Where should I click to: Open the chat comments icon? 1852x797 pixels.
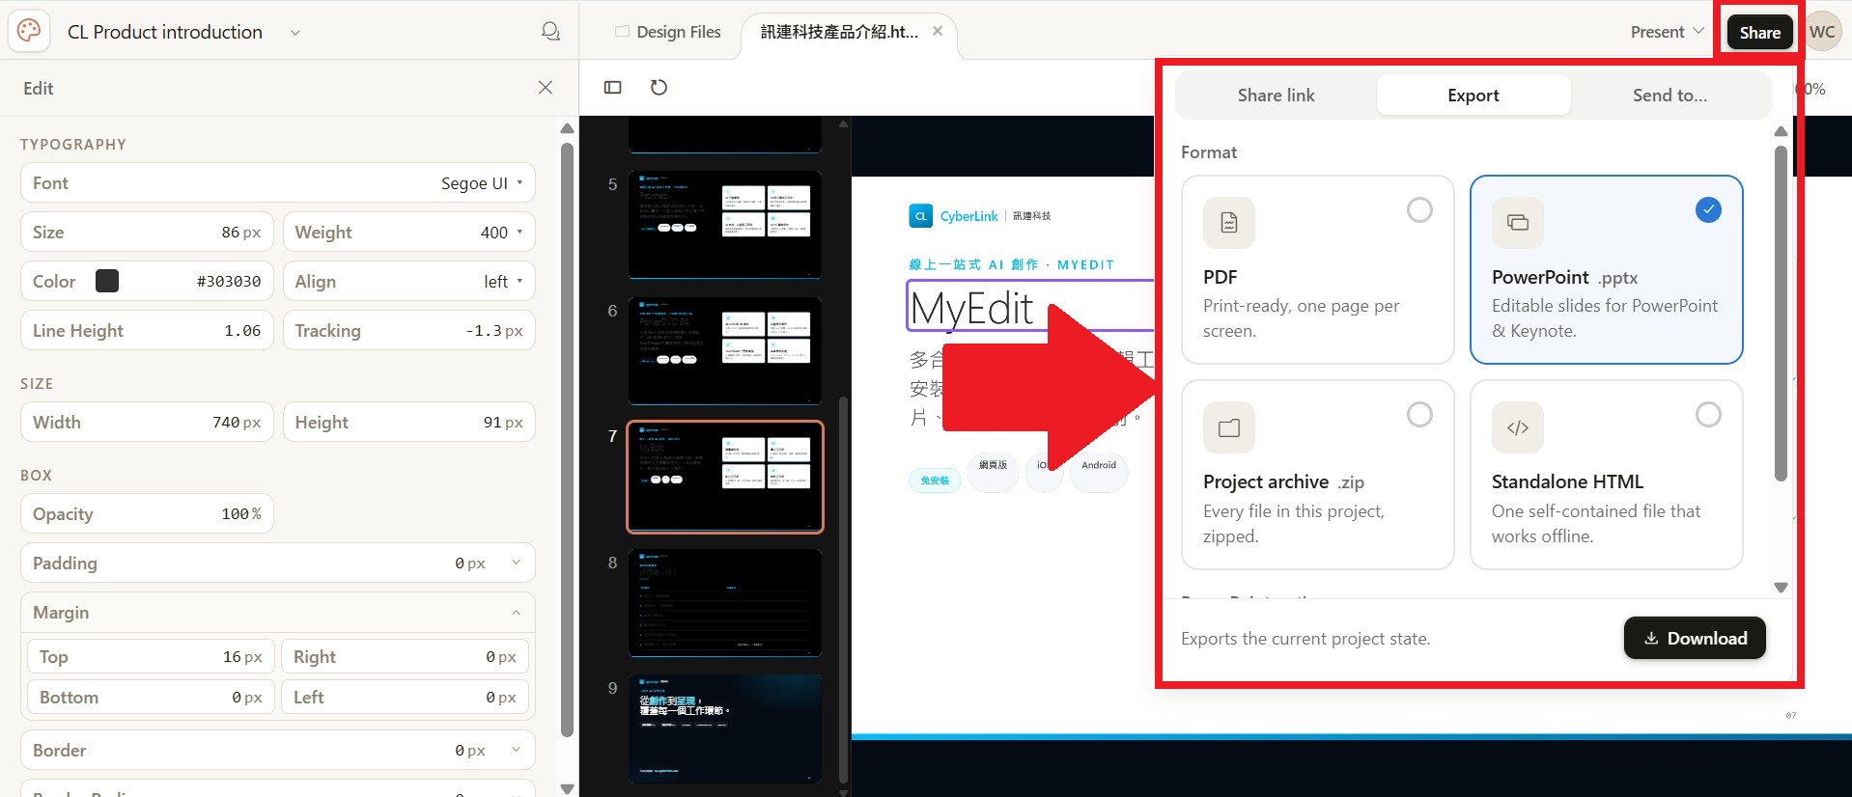[x=550, y=32]
